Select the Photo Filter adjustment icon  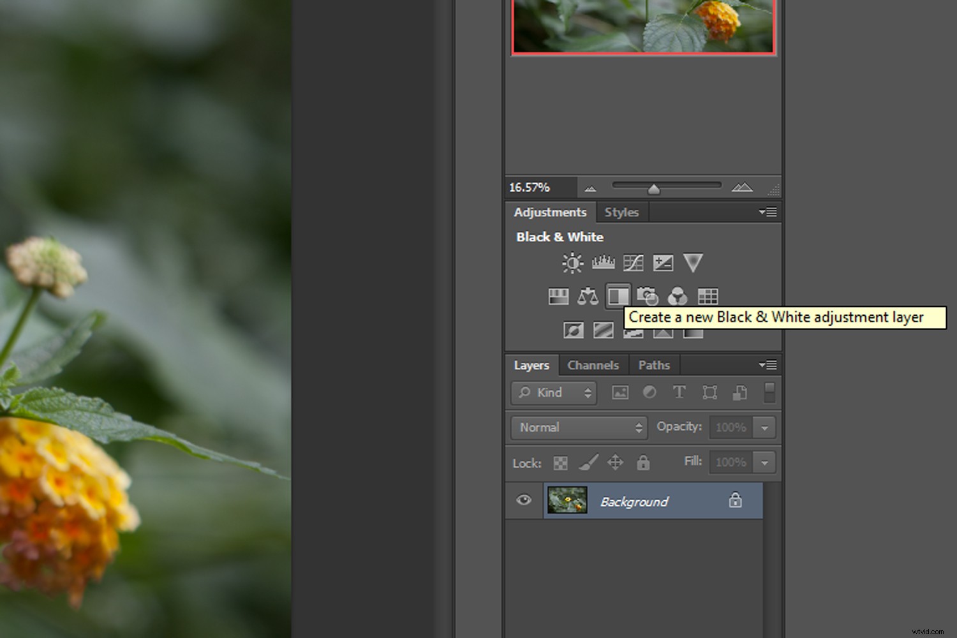coord(648,296)
